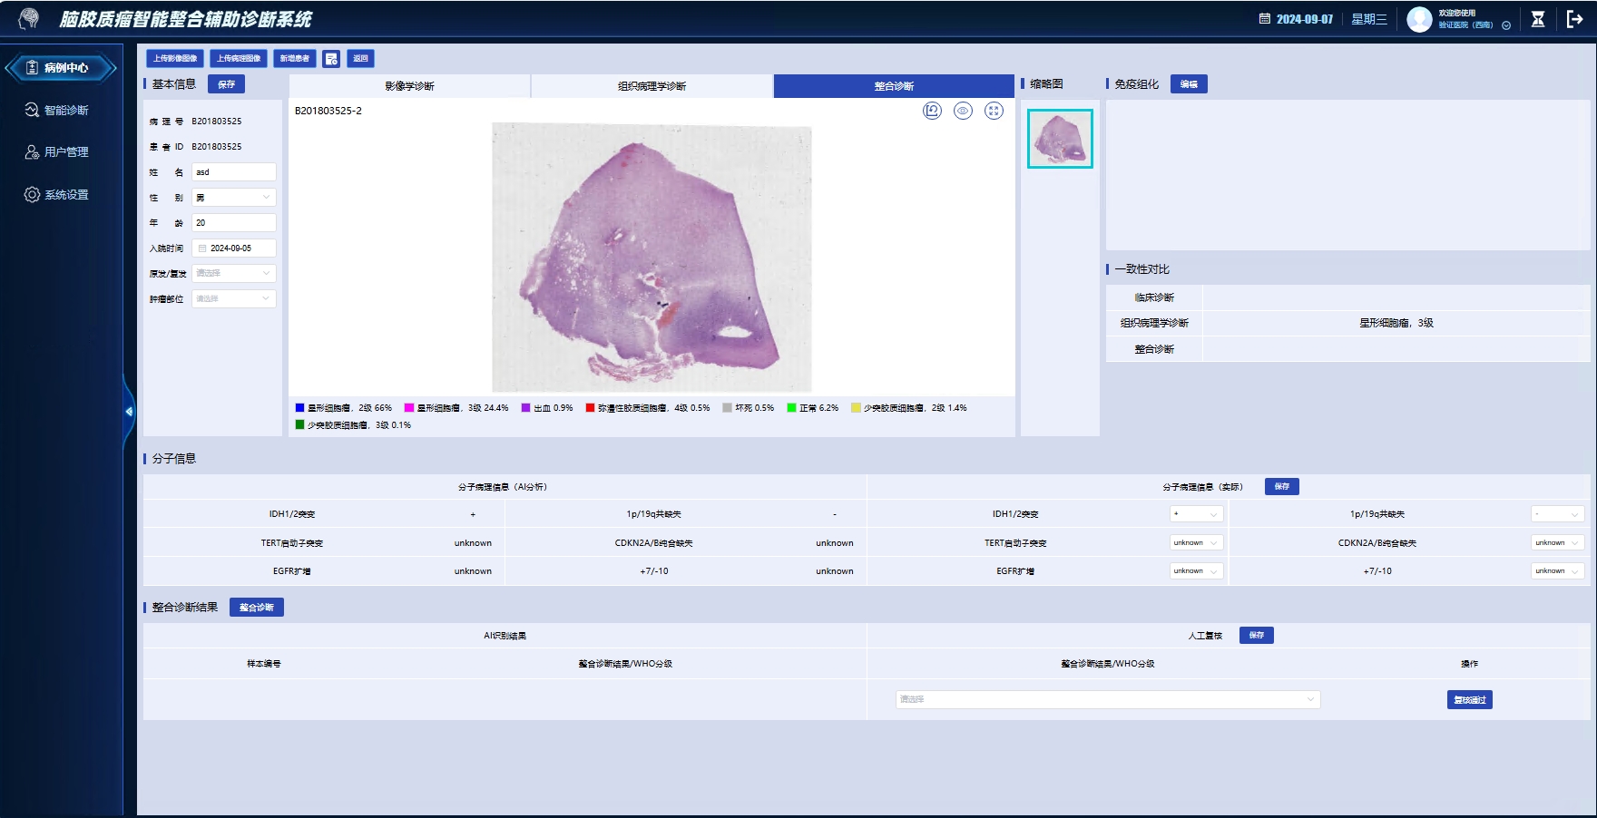
Task: Save manual review with 保存 button
Action: [x=1257, y=636]
